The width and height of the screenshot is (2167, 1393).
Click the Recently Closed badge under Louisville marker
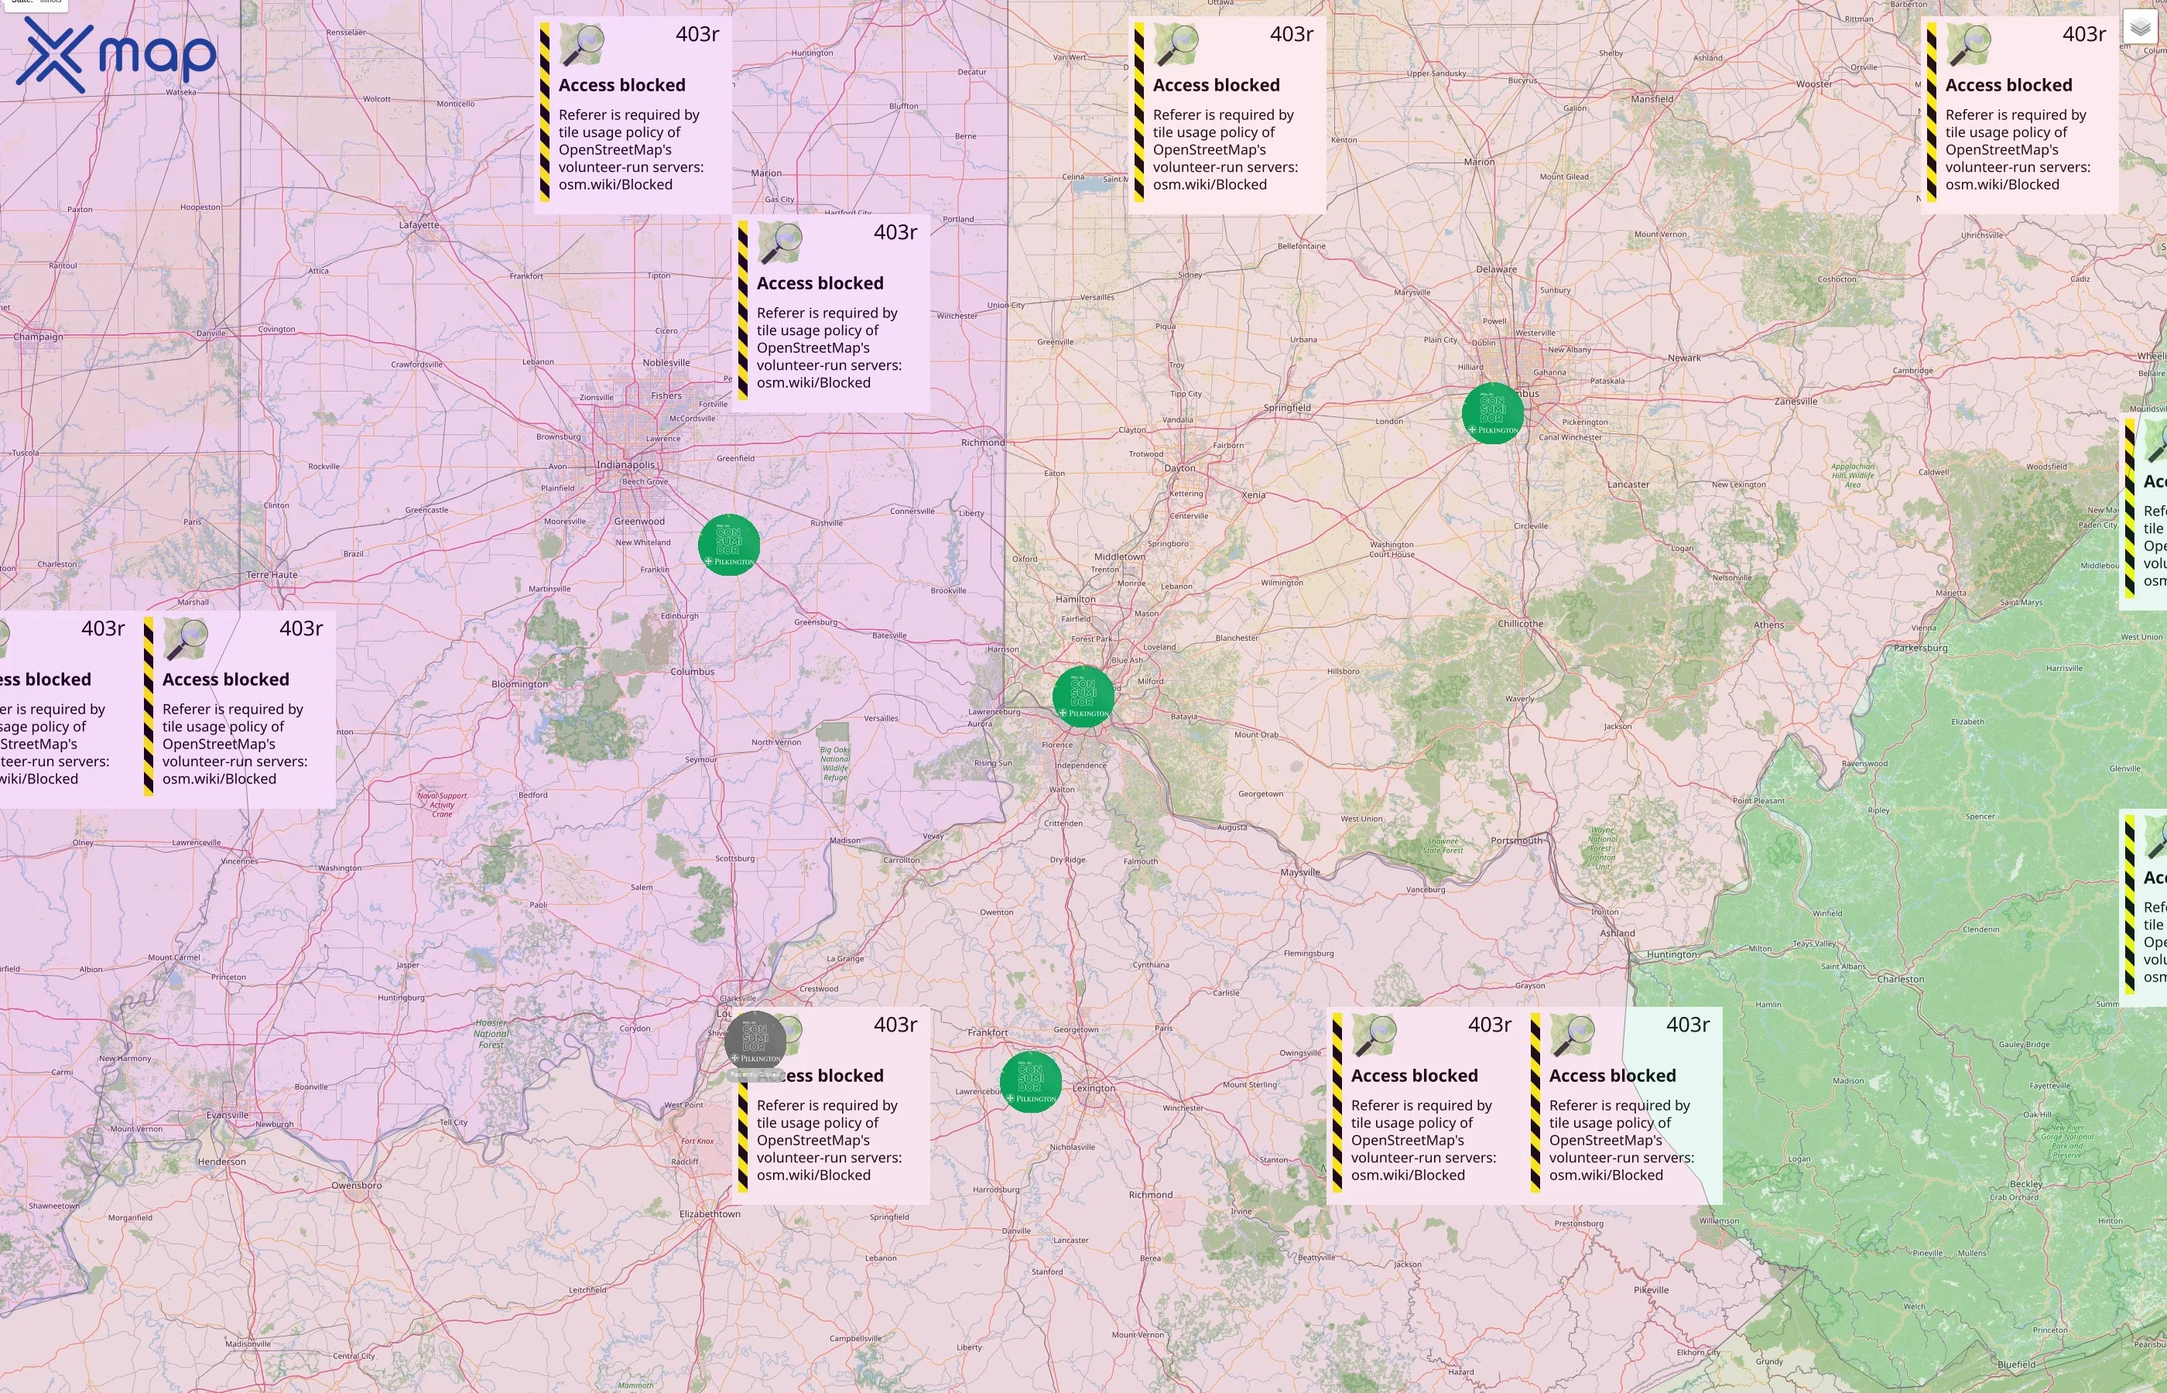point(755,1075)
